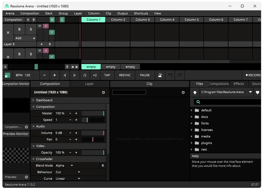Image resolution: width=263 pixels, height=190 pixels.
Task: Click the file search magnifier icon
Action: (198, 102)
